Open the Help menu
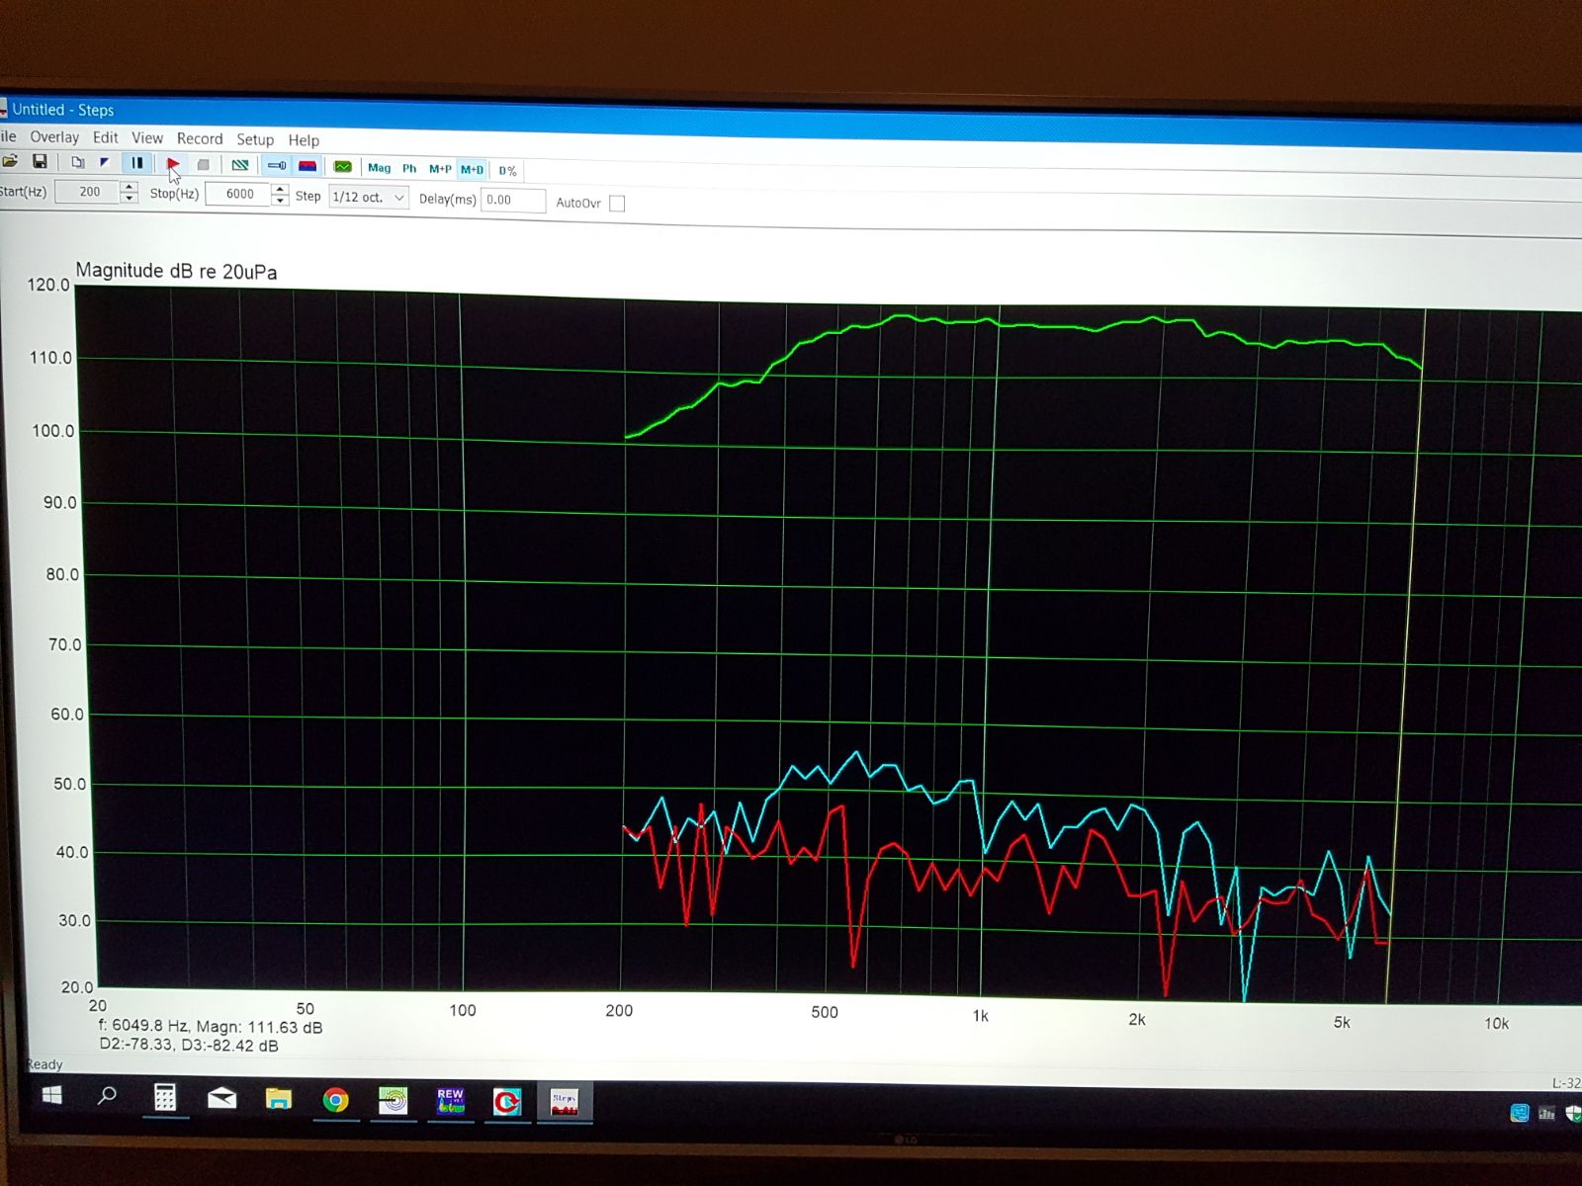The height and width of the screenshot is (1186, 1582). pyautogui.click(x=304, y=140)
